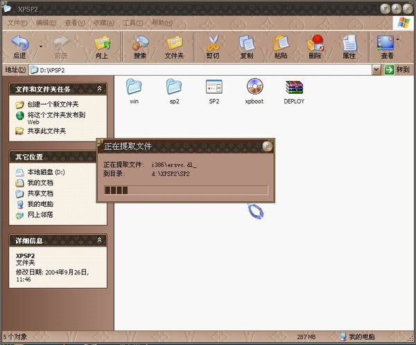
Task: Open the Tools (工具) menu
Action: pyautogui.click(x=132, y=23)
